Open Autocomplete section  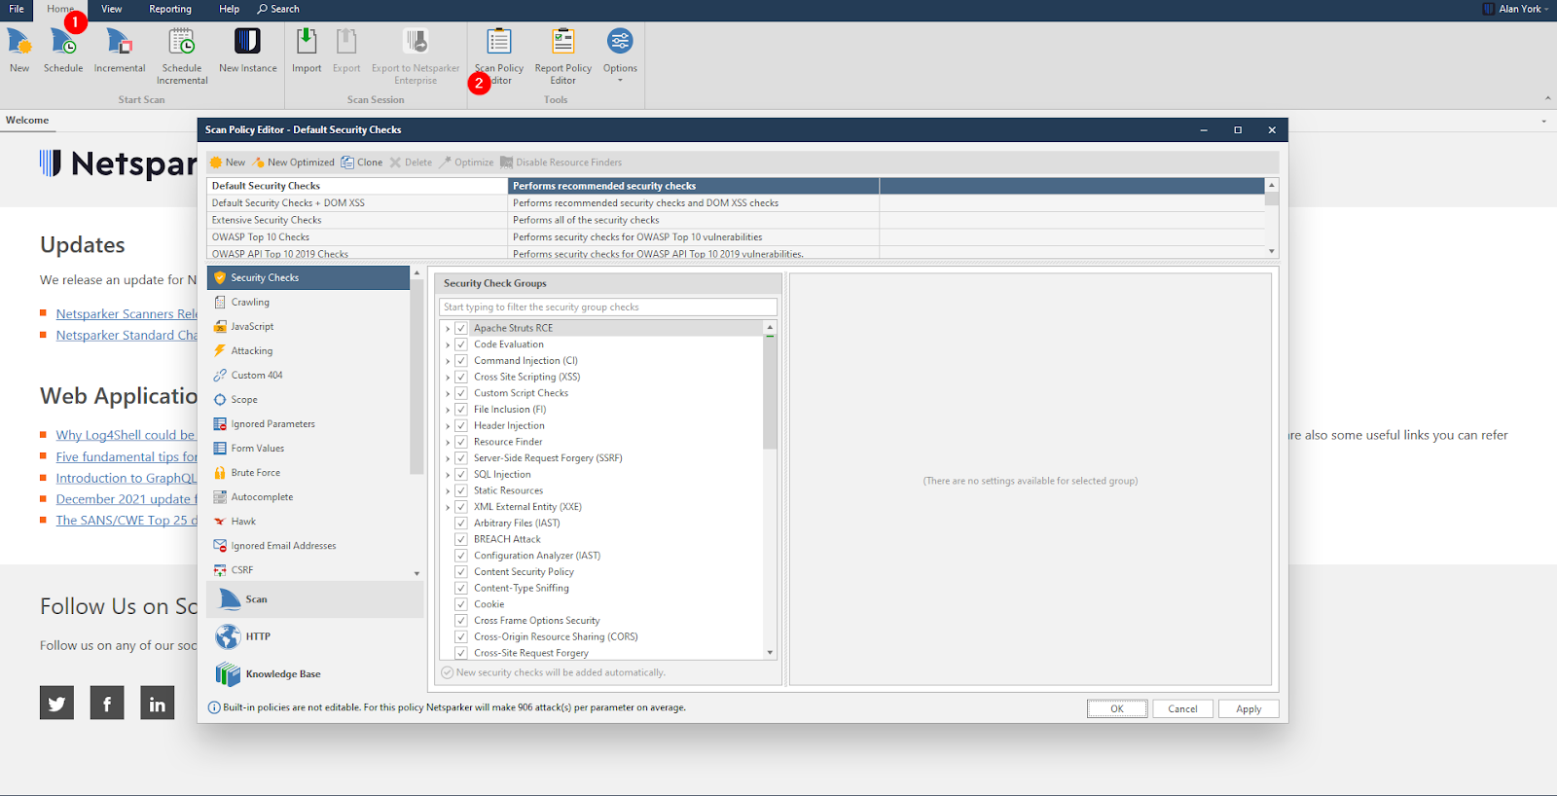pos(308,497)
